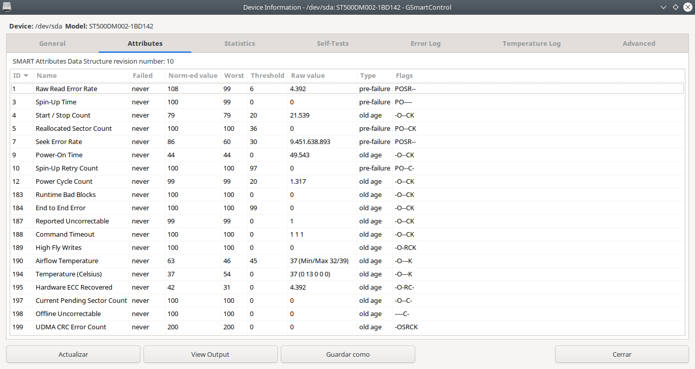Click the Guardar como button

(x=348, y=354)
